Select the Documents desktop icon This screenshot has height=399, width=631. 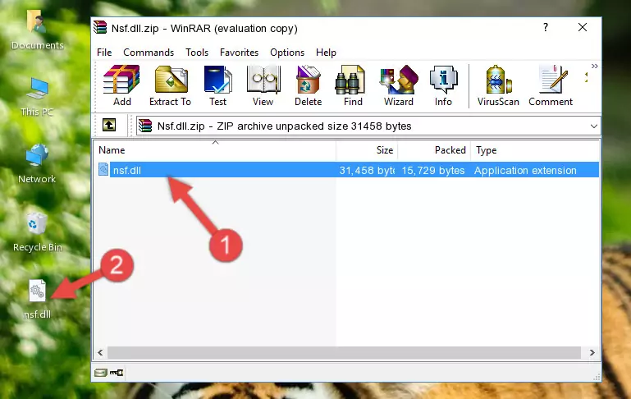point(37,30)
